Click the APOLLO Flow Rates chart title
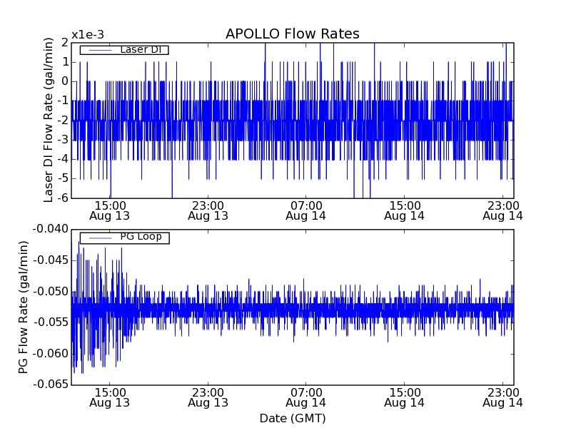 click(x=292, y=34)
